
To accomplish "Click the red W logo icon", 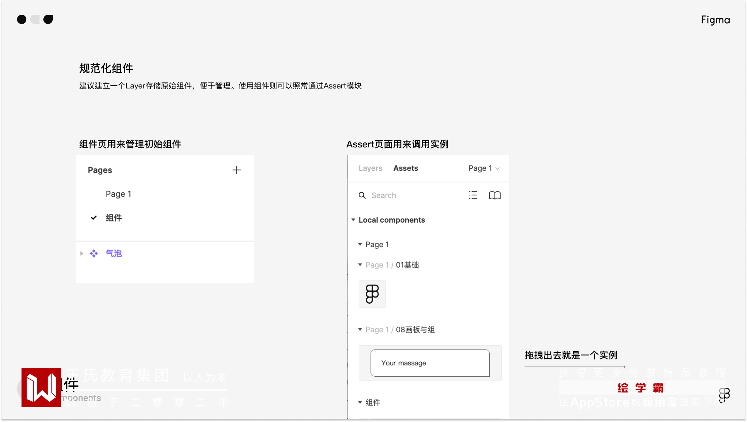I will tap(41, 387).
